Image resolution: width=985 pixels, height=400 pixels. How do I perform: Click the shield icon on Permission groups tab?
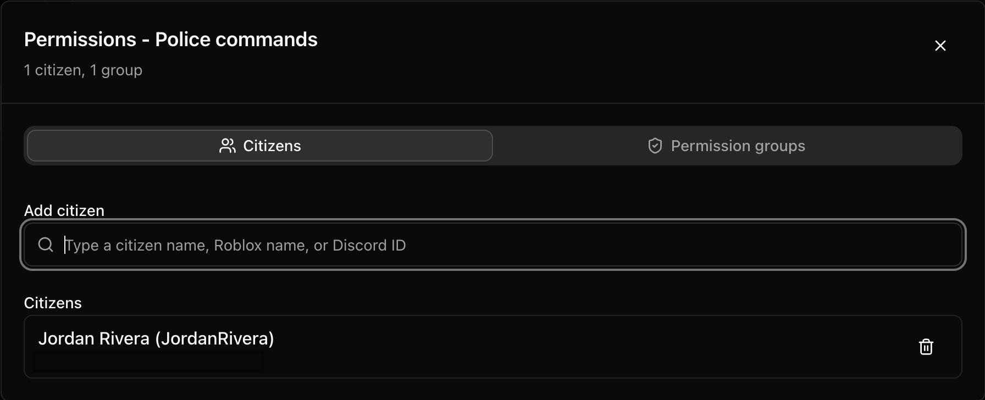(x=655, y=146)
